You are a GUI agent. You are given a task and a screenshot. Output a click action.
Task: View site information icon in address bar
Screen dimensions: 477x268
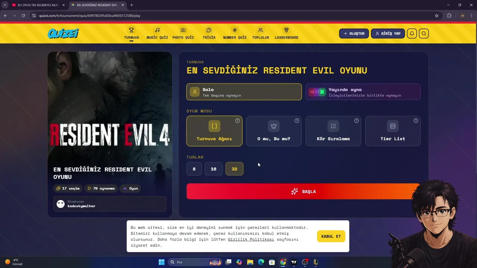click(34, 16)
